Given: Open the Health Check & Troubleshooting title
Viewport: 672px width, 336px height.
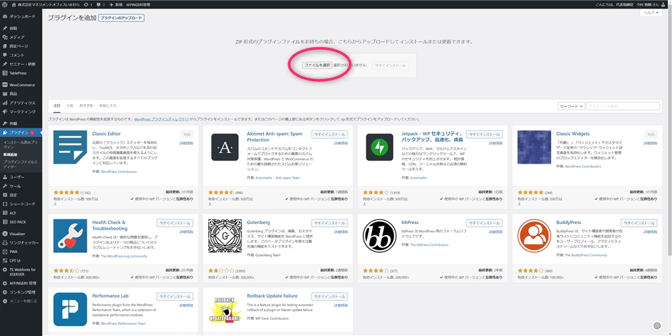Looking at the screenshot, I should pyautogui.click(x=110, y=225).
